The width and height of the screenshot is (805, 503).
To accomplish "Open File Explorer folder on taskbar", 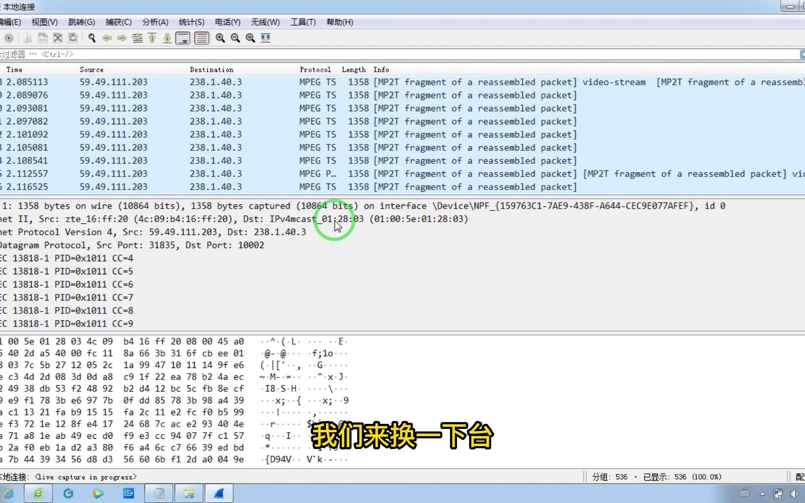I will pyautogui.click(x=189, y=493).
